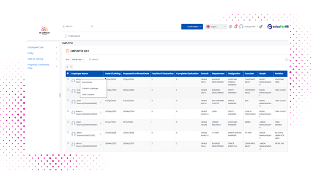Image resolution: width=312 pixels, height=178 pixels.
Task: Open the Employee List breadcrumb link
Action: (74, 36)
